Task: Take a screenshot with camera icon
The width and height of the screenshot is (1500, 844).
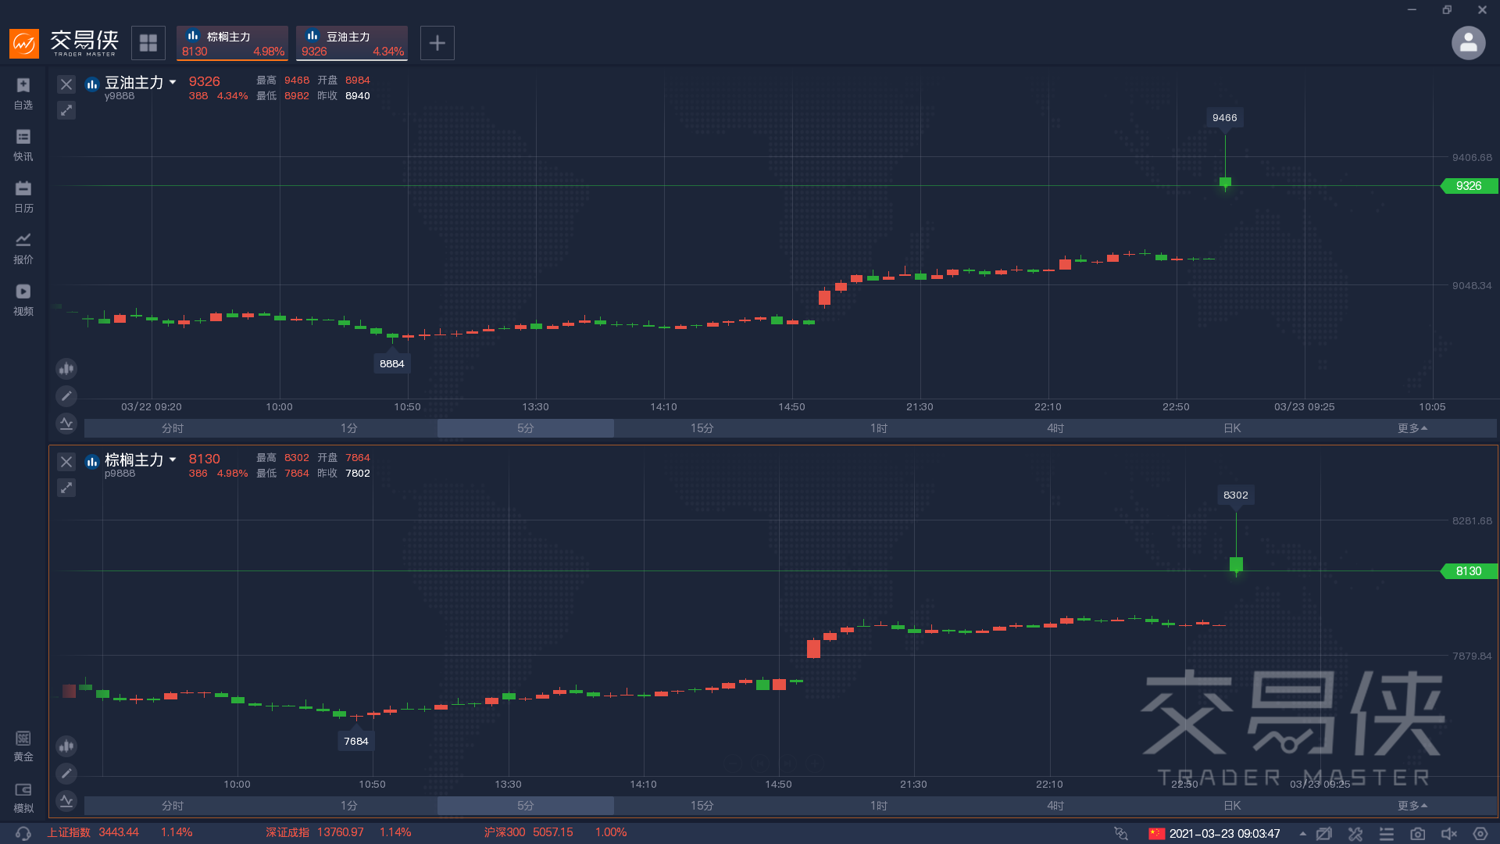Action: [x=1418, y=833]
